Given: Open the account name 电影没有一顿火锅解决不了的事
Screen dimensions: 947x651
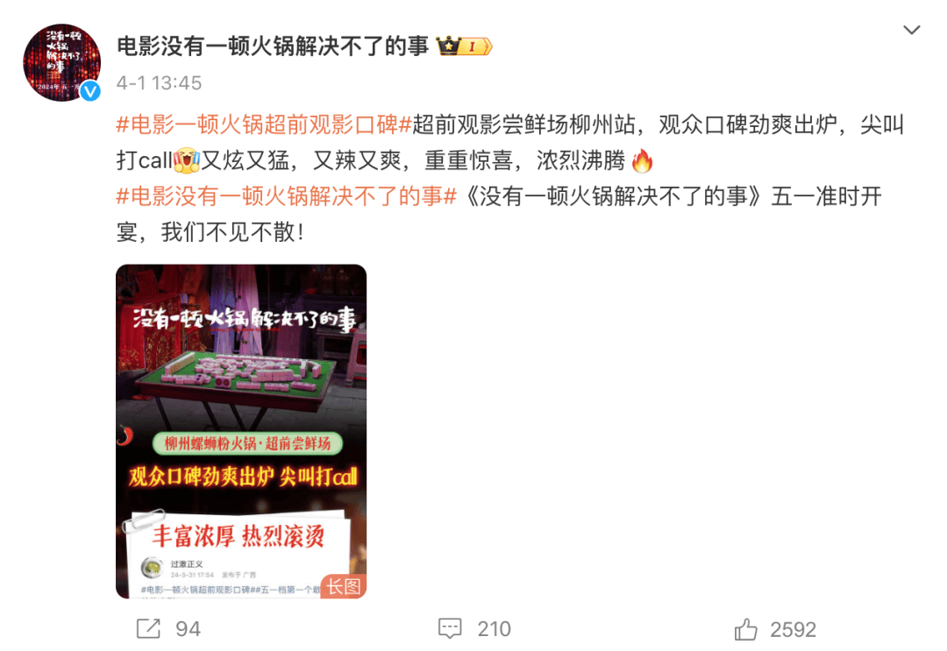Looking at the screenshot, I should click(273, 46).
